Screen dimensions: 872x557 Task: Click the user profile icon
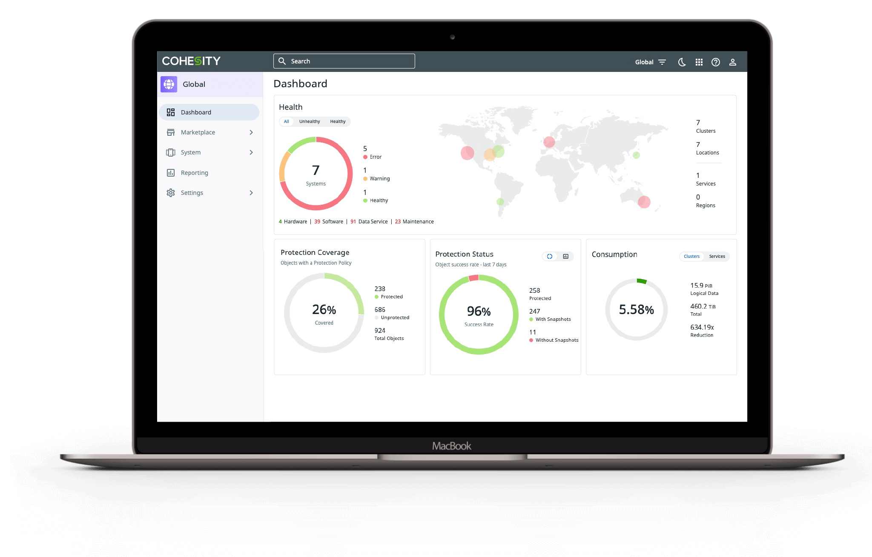[x=732, y=62]
